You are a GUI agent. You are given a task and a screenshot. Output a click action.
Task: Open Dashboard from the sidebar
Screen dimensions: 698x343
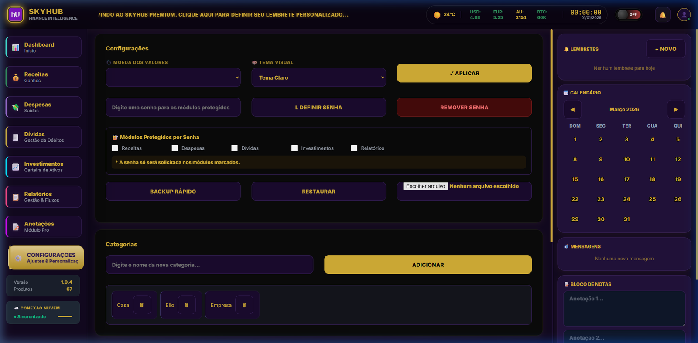tap(44, 47)
